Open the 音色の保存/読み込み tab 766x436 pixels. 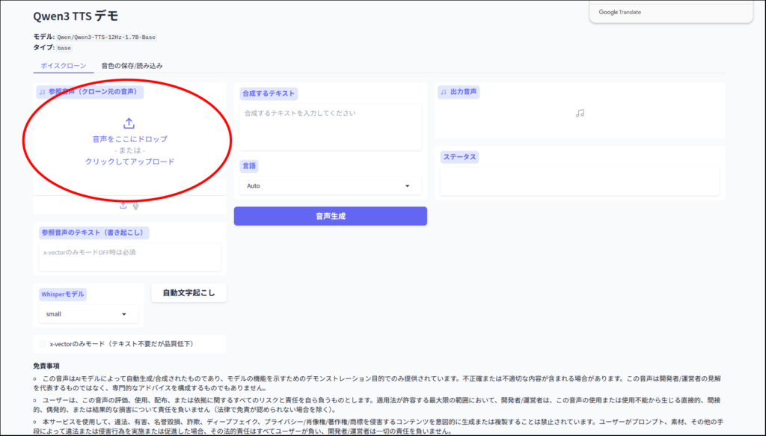click(x=132, y=66)
